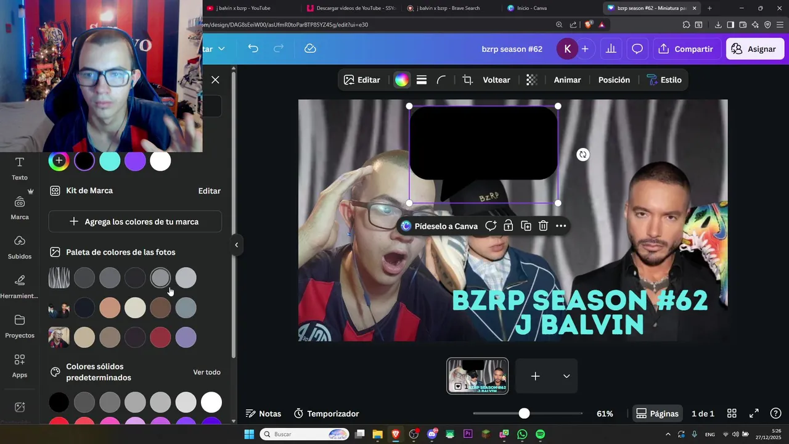Open the transparency checkerboard icon
This screenshot has height=444, width=789.
pos(531,80)
